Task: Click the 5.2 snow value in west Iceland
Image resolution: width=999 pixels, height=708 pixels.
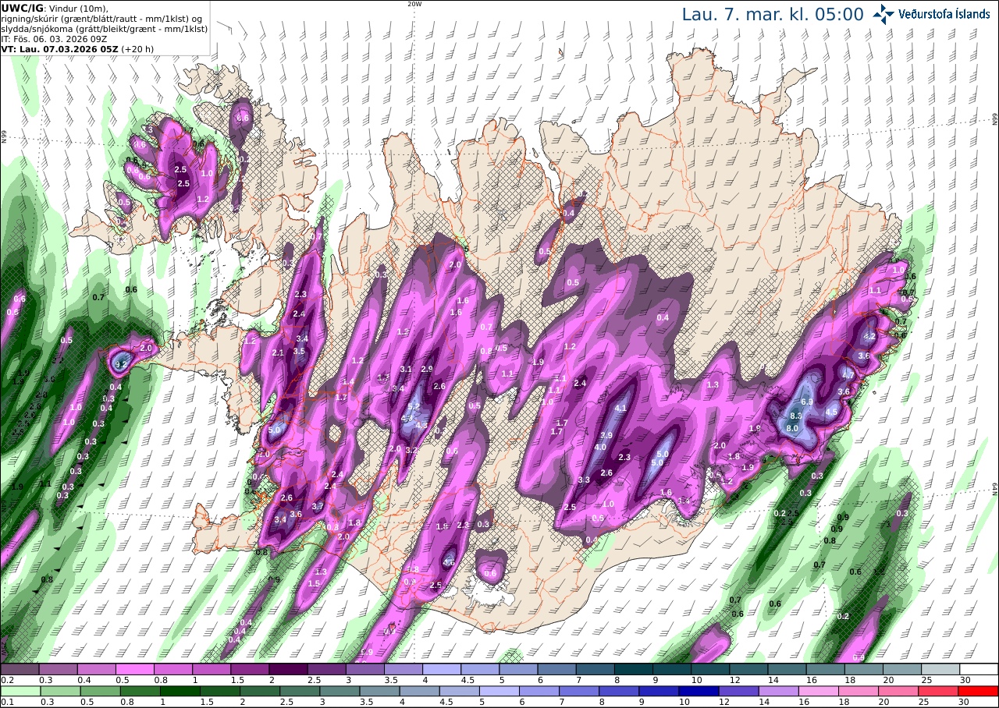Action: click(x=414, y=407)
